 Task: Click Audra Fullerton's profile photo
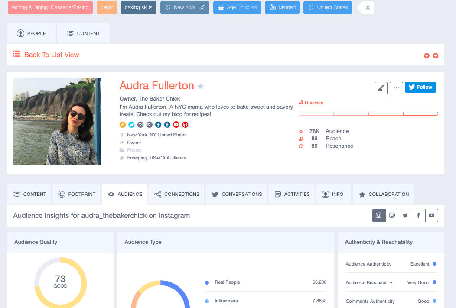pyautogui.click(x=57, y=121)
